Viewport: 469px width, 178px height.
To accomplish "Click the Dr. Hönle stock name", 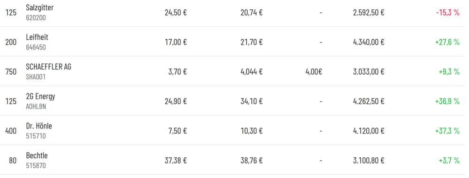I will [x=39, y=126].
